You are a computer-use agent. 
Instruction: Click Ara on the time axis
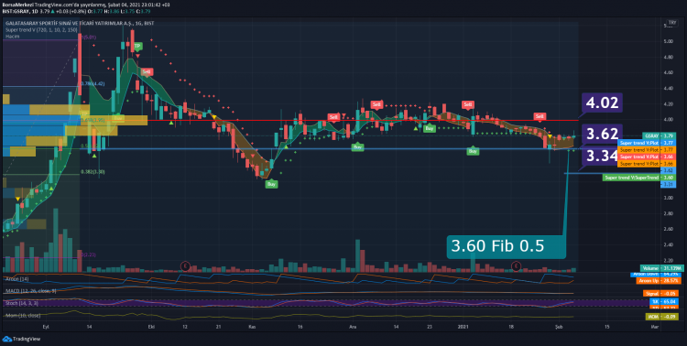[352, 327]
